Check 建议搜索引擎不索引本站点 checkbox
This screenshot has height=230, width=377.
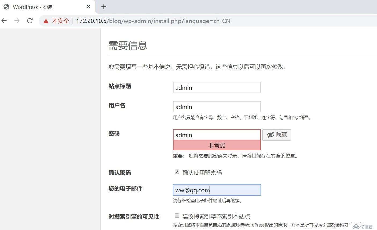coord(177,216)
